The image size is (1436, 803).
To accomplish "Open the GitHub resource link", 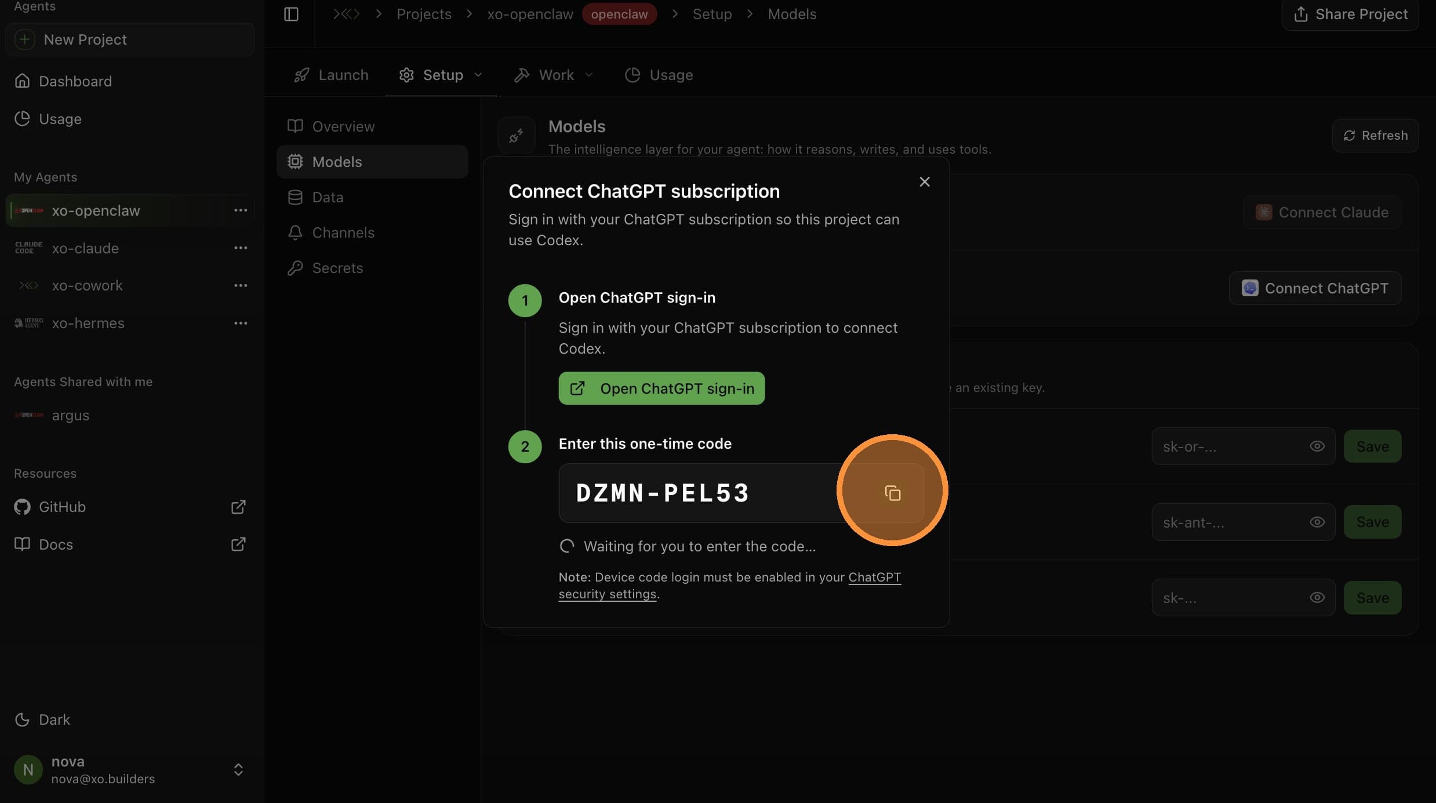I will pyautogui.click(x=130, y=507).
